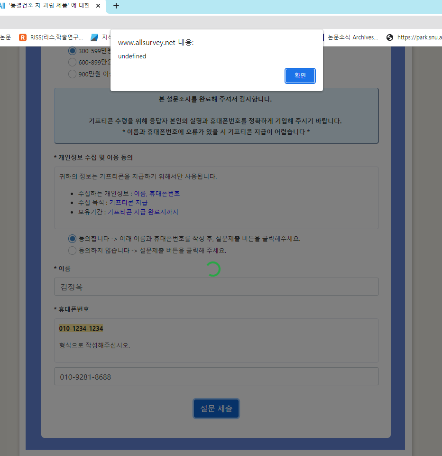
Task: Close the '동결건조 차 과립 제품' browser tab
Action: (98, 6)
